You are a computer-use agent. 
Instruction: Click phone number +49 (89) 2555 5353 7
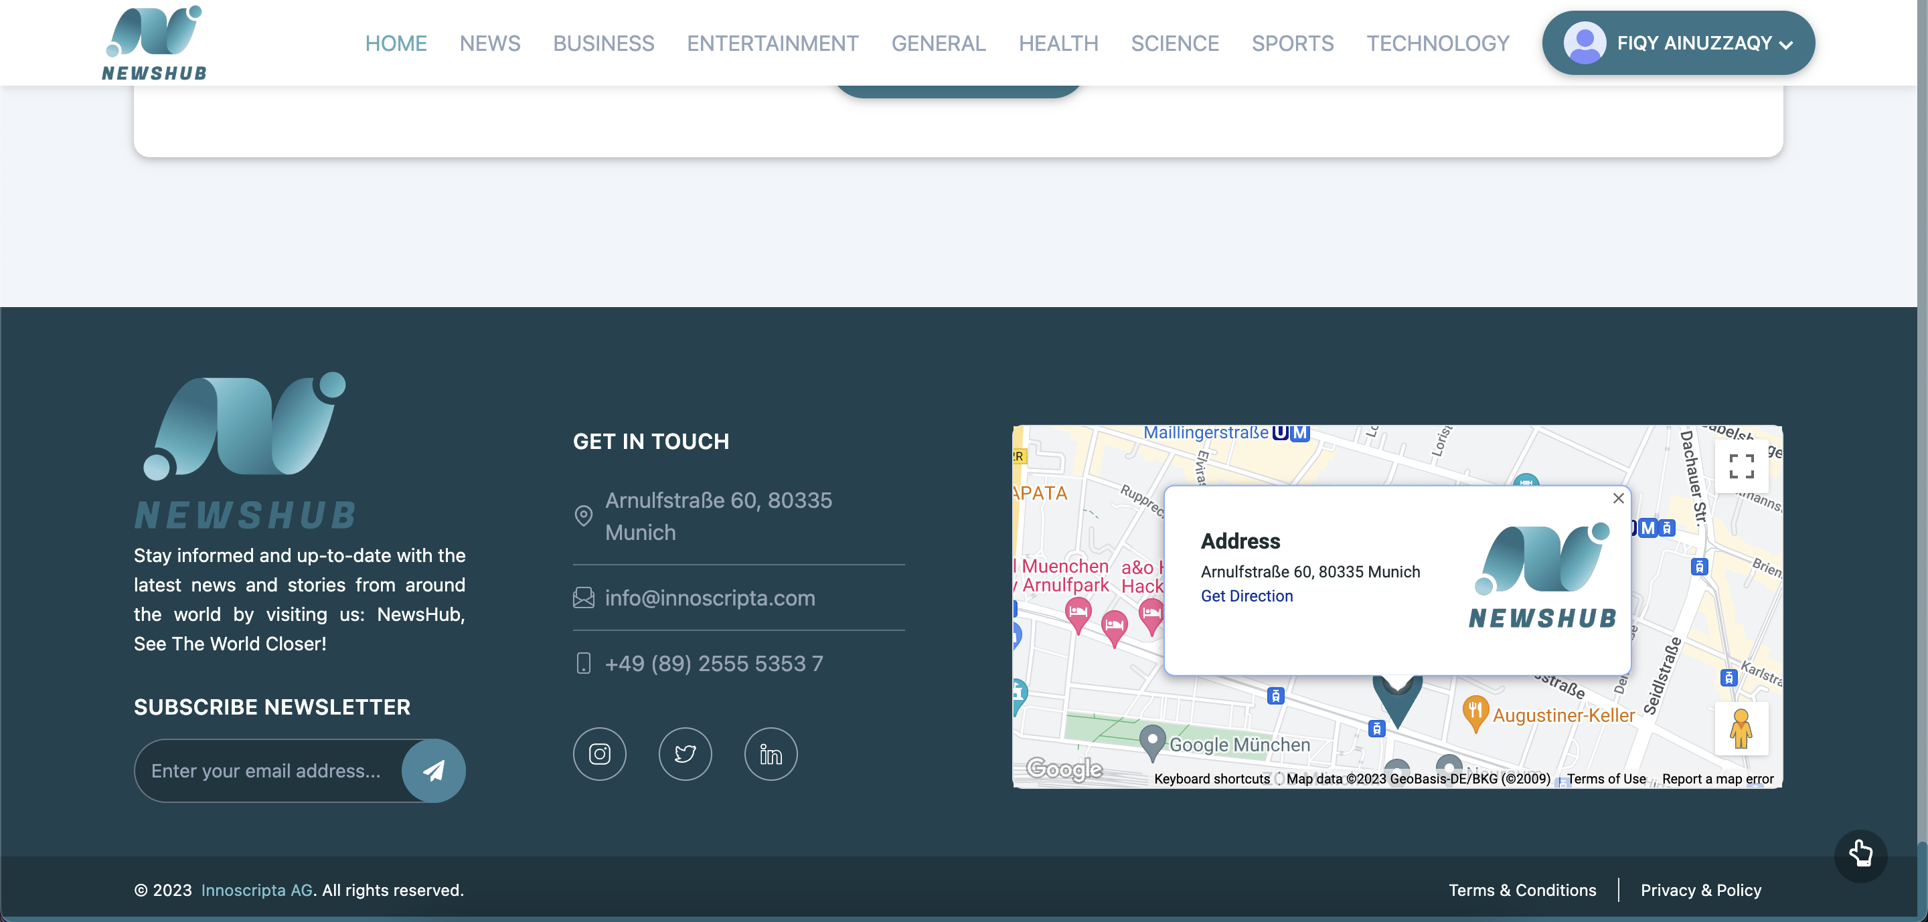713,663
